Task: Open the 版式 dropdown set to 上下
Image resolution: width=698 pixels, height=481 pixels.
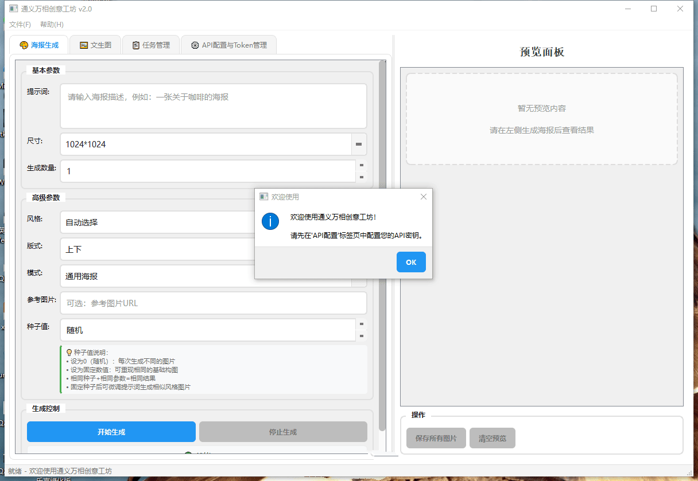Action: point(155,249)
